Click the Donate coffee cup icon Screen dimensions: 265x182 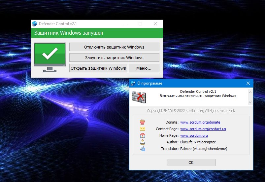click(x=142, y=122)
